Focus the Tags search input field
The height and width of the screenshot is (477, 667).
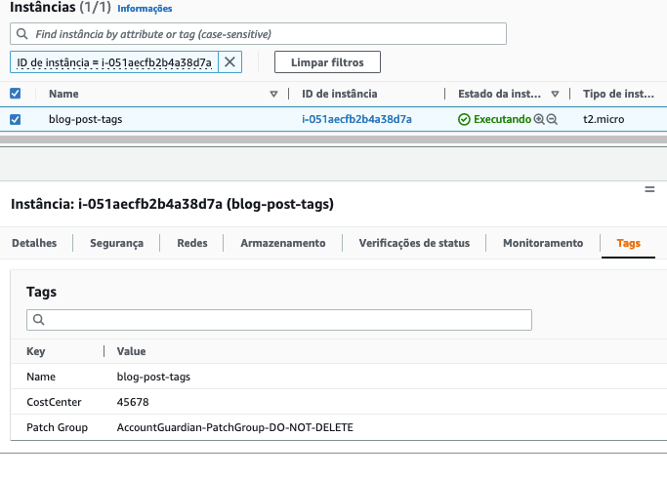click(x=279, y=320)
